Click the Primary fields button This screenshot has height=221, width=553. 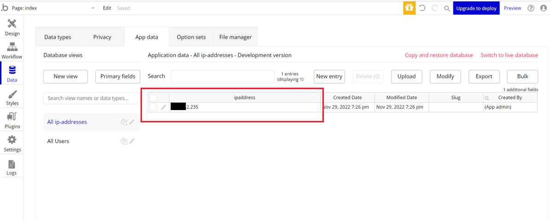pyautogui.click(x=118, y=76)
